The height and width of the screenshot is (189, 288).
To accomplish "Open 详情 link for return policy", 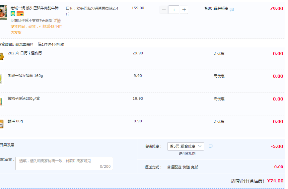I will tap(57, 21).
